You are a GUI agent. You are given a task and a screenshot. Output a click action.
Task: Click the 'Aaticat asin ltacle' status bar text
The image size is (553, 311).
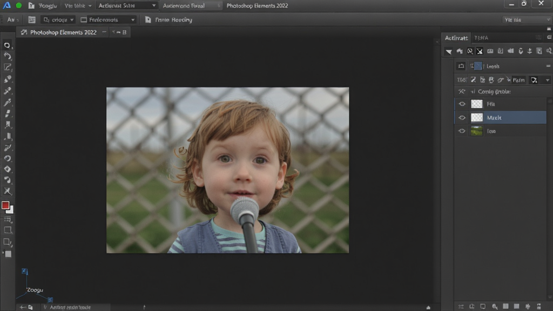tap(70, 307)
